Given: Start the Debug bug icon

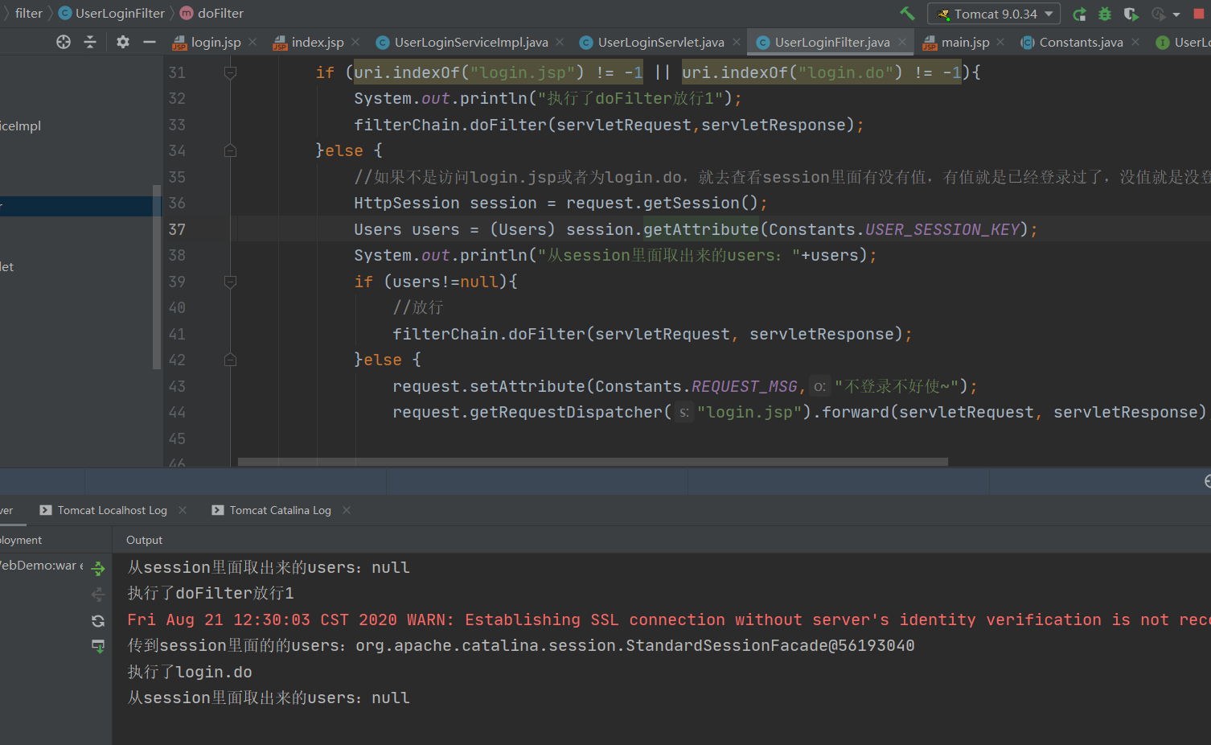Looking at the screenshot, I should (1105, 14).
